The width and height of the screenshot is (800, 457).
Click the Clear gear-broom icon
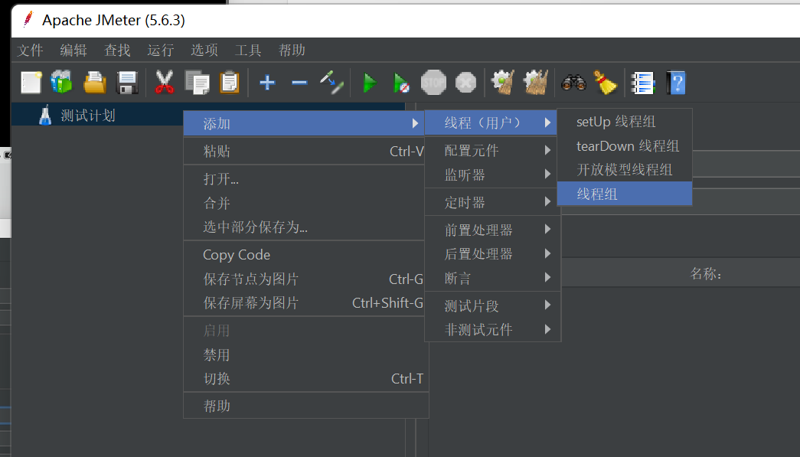(503, 82)
